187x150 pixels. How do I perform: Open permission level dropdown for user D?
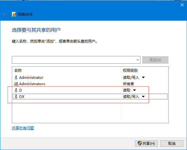coord(134,90)
